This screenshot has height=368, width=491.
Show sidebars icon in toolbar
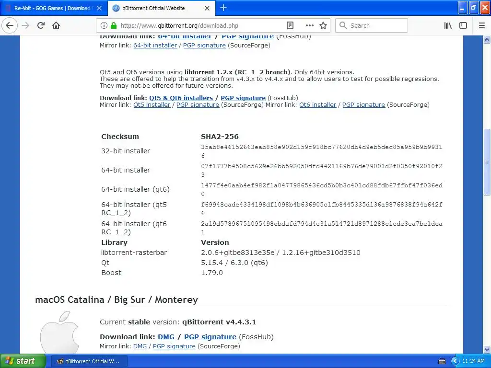pyautogui.click(x=463, y=26)
